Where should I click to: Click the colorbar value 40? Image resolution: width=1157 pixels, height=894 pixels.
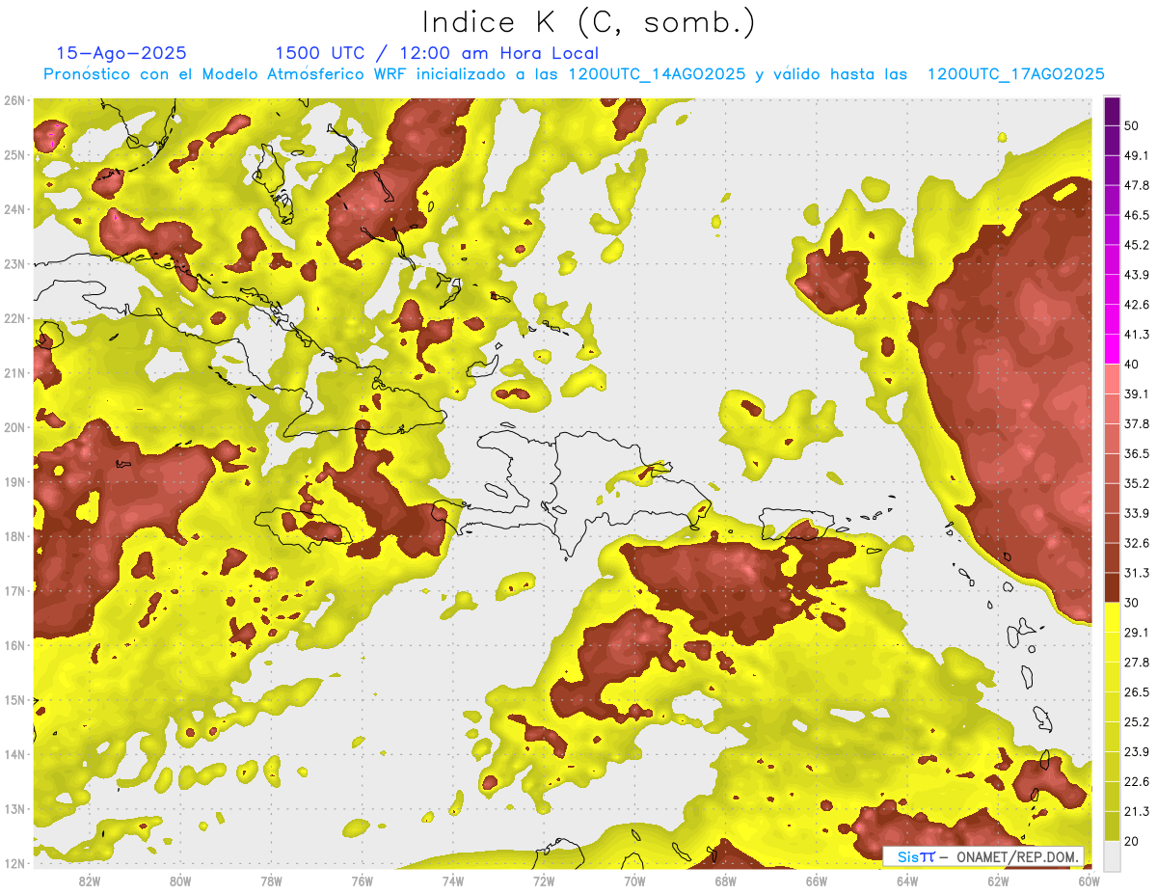[1132, 365]
